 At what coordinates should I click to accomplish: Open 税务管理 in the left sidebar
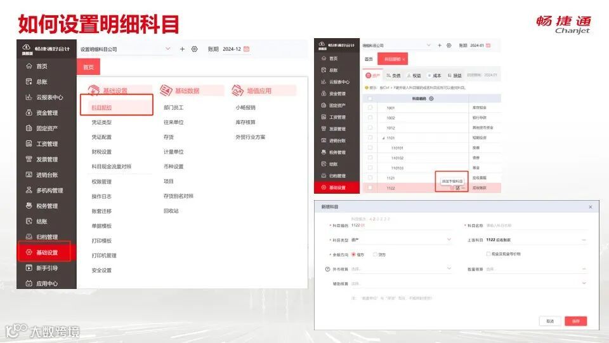46,206
